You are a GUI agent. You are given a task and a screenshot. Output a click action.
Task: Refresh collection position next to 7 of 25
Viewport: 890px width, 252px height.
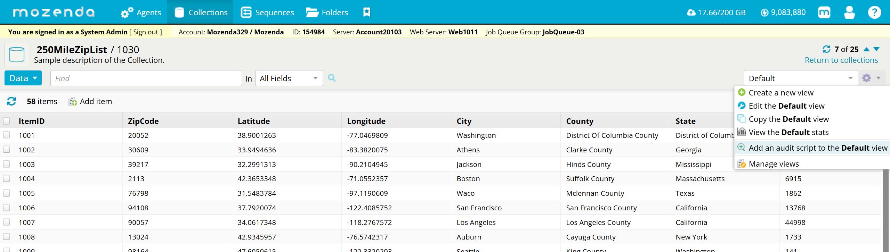(x=826, y=49)
